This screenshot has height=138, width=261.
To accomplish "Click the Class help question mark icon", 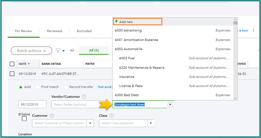I will tap(111, 116).
